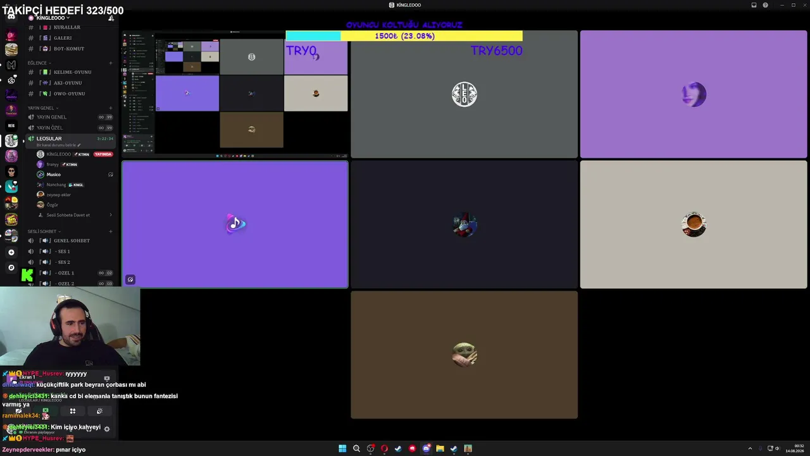
Task: Open the REIS server icon
Action: [x=11, y=125]
